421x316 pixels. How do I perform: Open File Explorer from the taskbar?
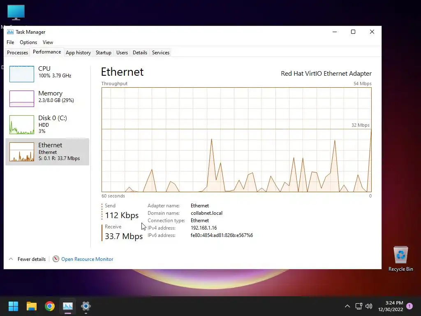pos(31,306)
